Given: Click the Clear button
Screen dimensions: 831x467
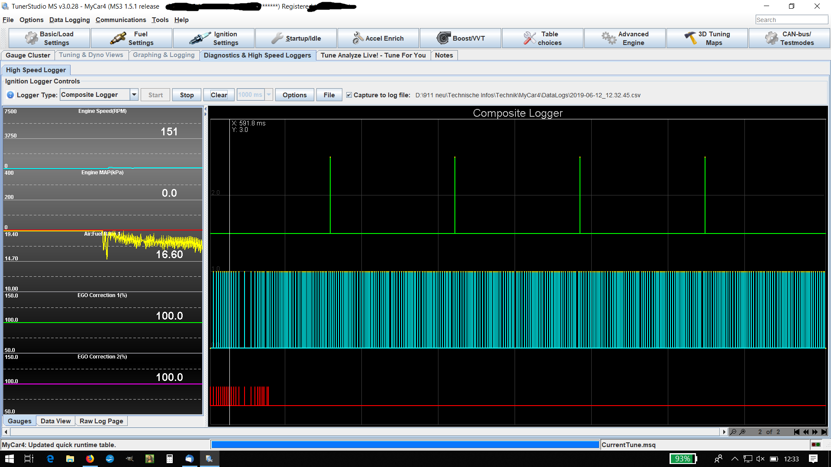Looking at the screenshot, I should [x=219, y=95].
